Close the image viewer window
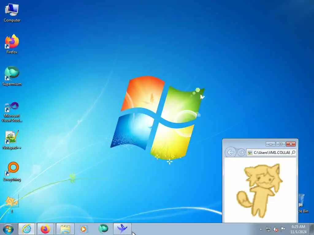Screen dimensions: 314x235 [291, 144]
